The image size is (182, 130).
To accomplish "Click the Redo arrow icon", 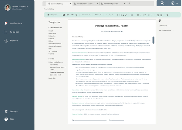I will pos(72,15).
